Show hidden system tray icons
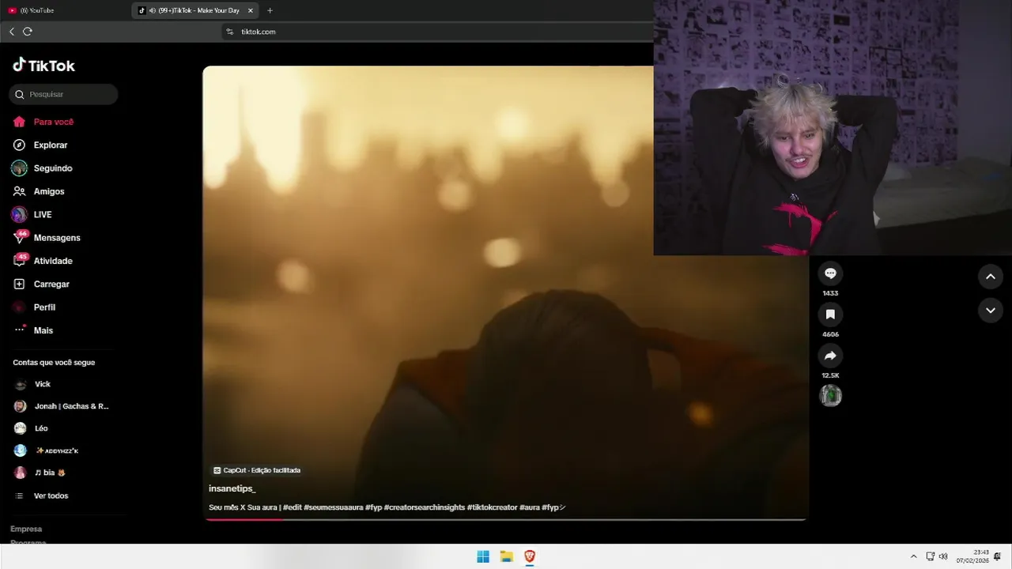The image size is (1012, 569). click(914, 556)
